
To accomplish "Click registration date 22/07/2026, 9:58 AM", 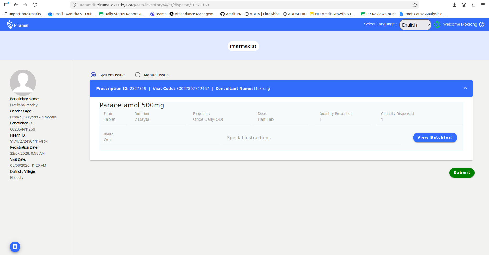I will (x=27, y=153).
